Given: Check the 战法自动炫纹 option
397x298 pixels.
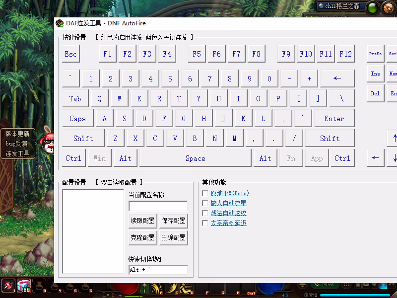Looking at the screenshot, I should [205, 213].
